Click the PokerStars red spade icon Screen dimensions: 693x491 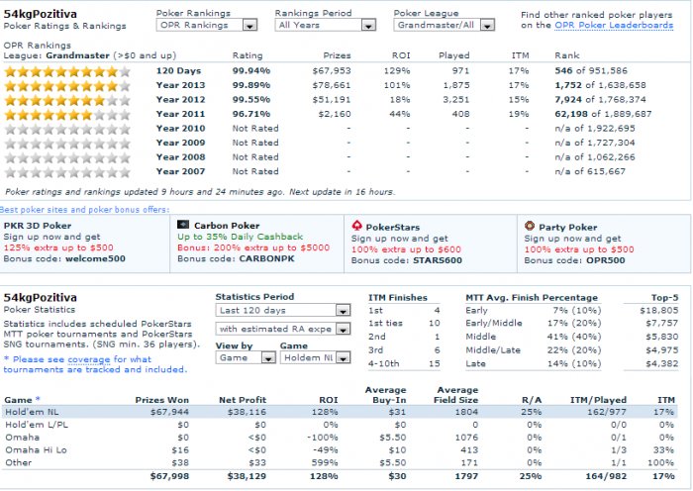click(x=357, y=227)
